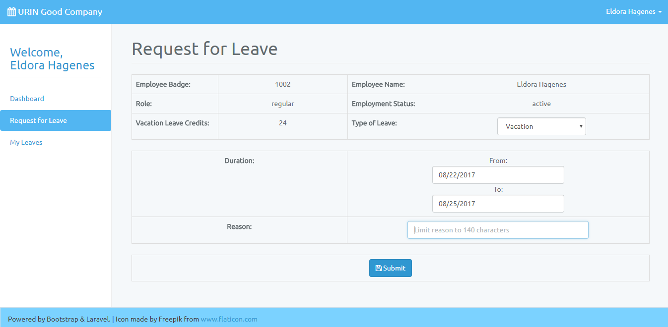Focus the From date field
Image resolution: width=668 pixels, height=327 pixels.
498,175
